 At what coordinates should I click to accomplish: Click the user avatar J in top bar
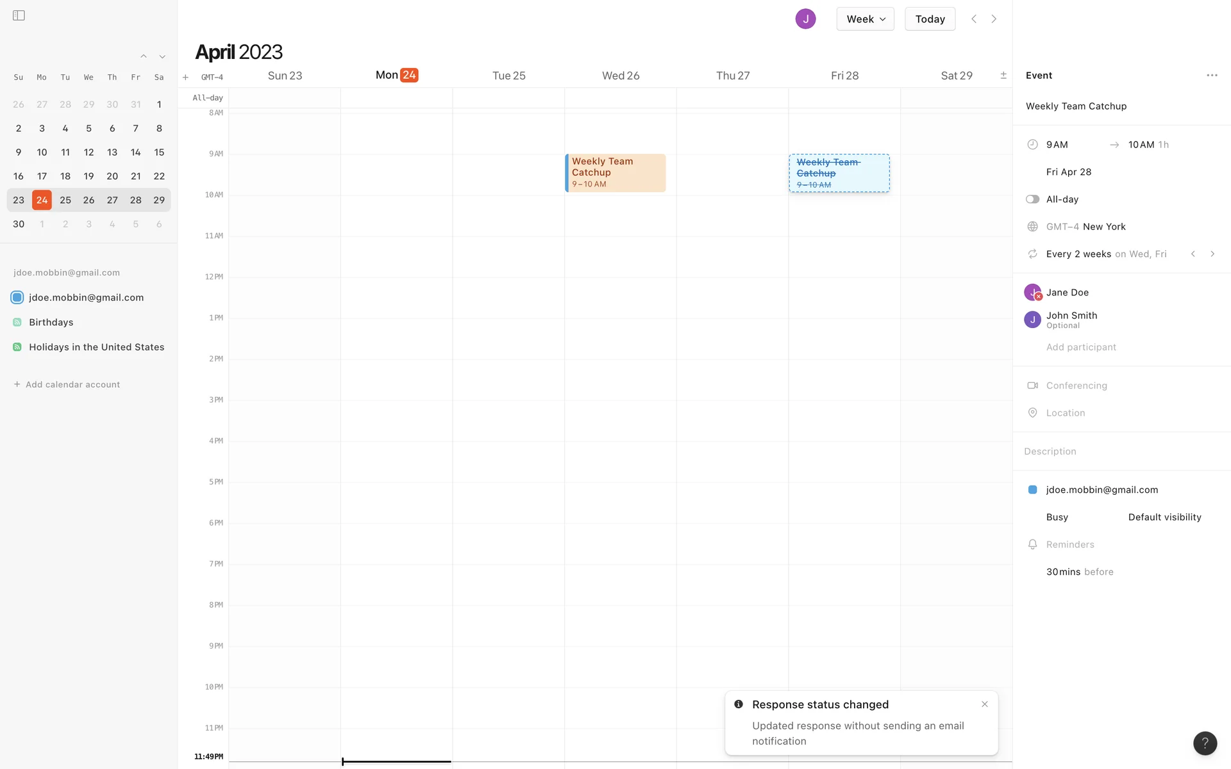[805, 19]
